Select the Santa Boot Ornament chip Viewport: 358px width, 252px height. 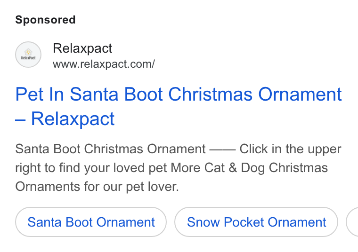coord(91,222)
